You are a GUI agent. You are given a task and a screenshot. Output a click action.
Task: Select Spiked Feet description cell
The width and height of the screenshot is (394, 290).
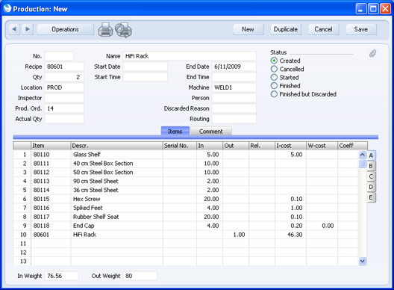(116, 208)
